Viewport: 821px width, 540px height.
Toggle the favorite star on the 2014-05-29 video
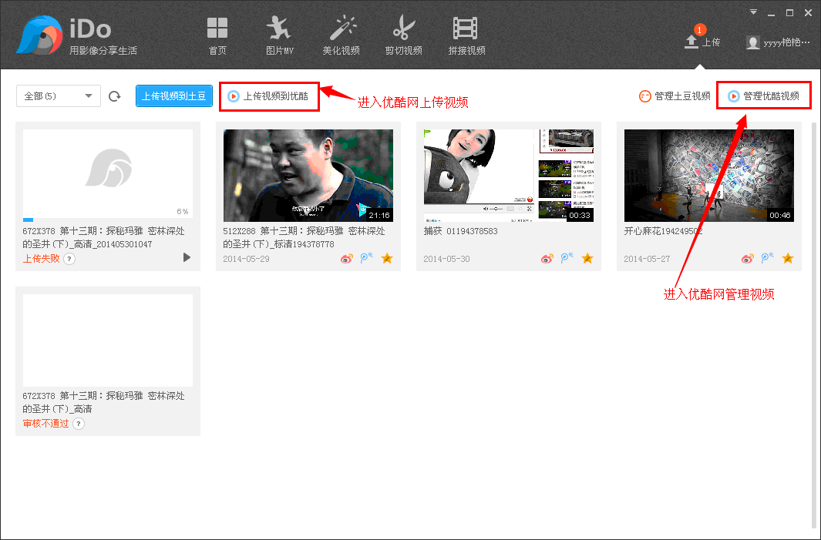pyautogui.click(x=386, y=259)
